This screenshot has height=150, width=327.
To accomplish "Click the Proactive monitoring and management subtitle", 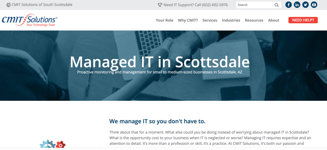I will (x=160, y=72).
